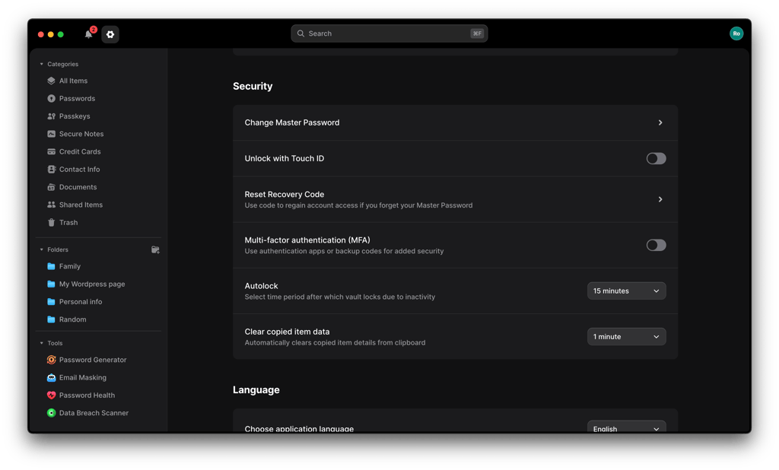Image resolution: width=779 pixels, height=470 pixels.
Task: Click the search magnifier icon
Action: coord(300,33)
